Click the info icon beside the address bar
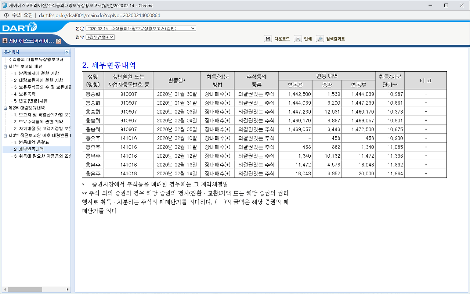 pyautogui.click(x=7, y=15)
